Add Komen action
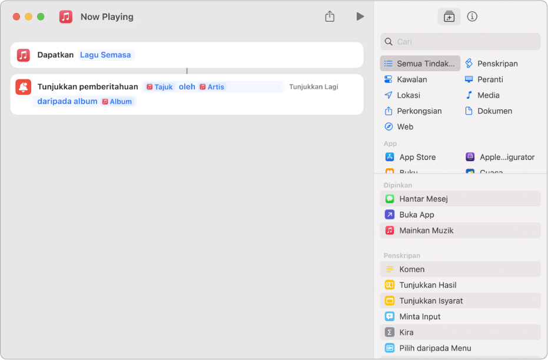548x360 pixels. pyautogui.click(x=460, y=269)
